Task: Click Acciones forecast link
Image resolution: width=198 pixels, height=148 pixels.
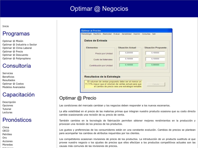Action: (x=7, y=141)
